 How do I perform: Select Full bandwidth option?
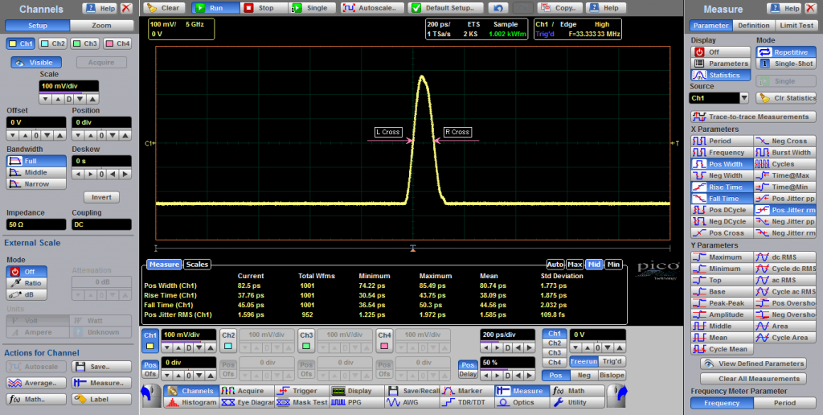[x=29, y=161]
